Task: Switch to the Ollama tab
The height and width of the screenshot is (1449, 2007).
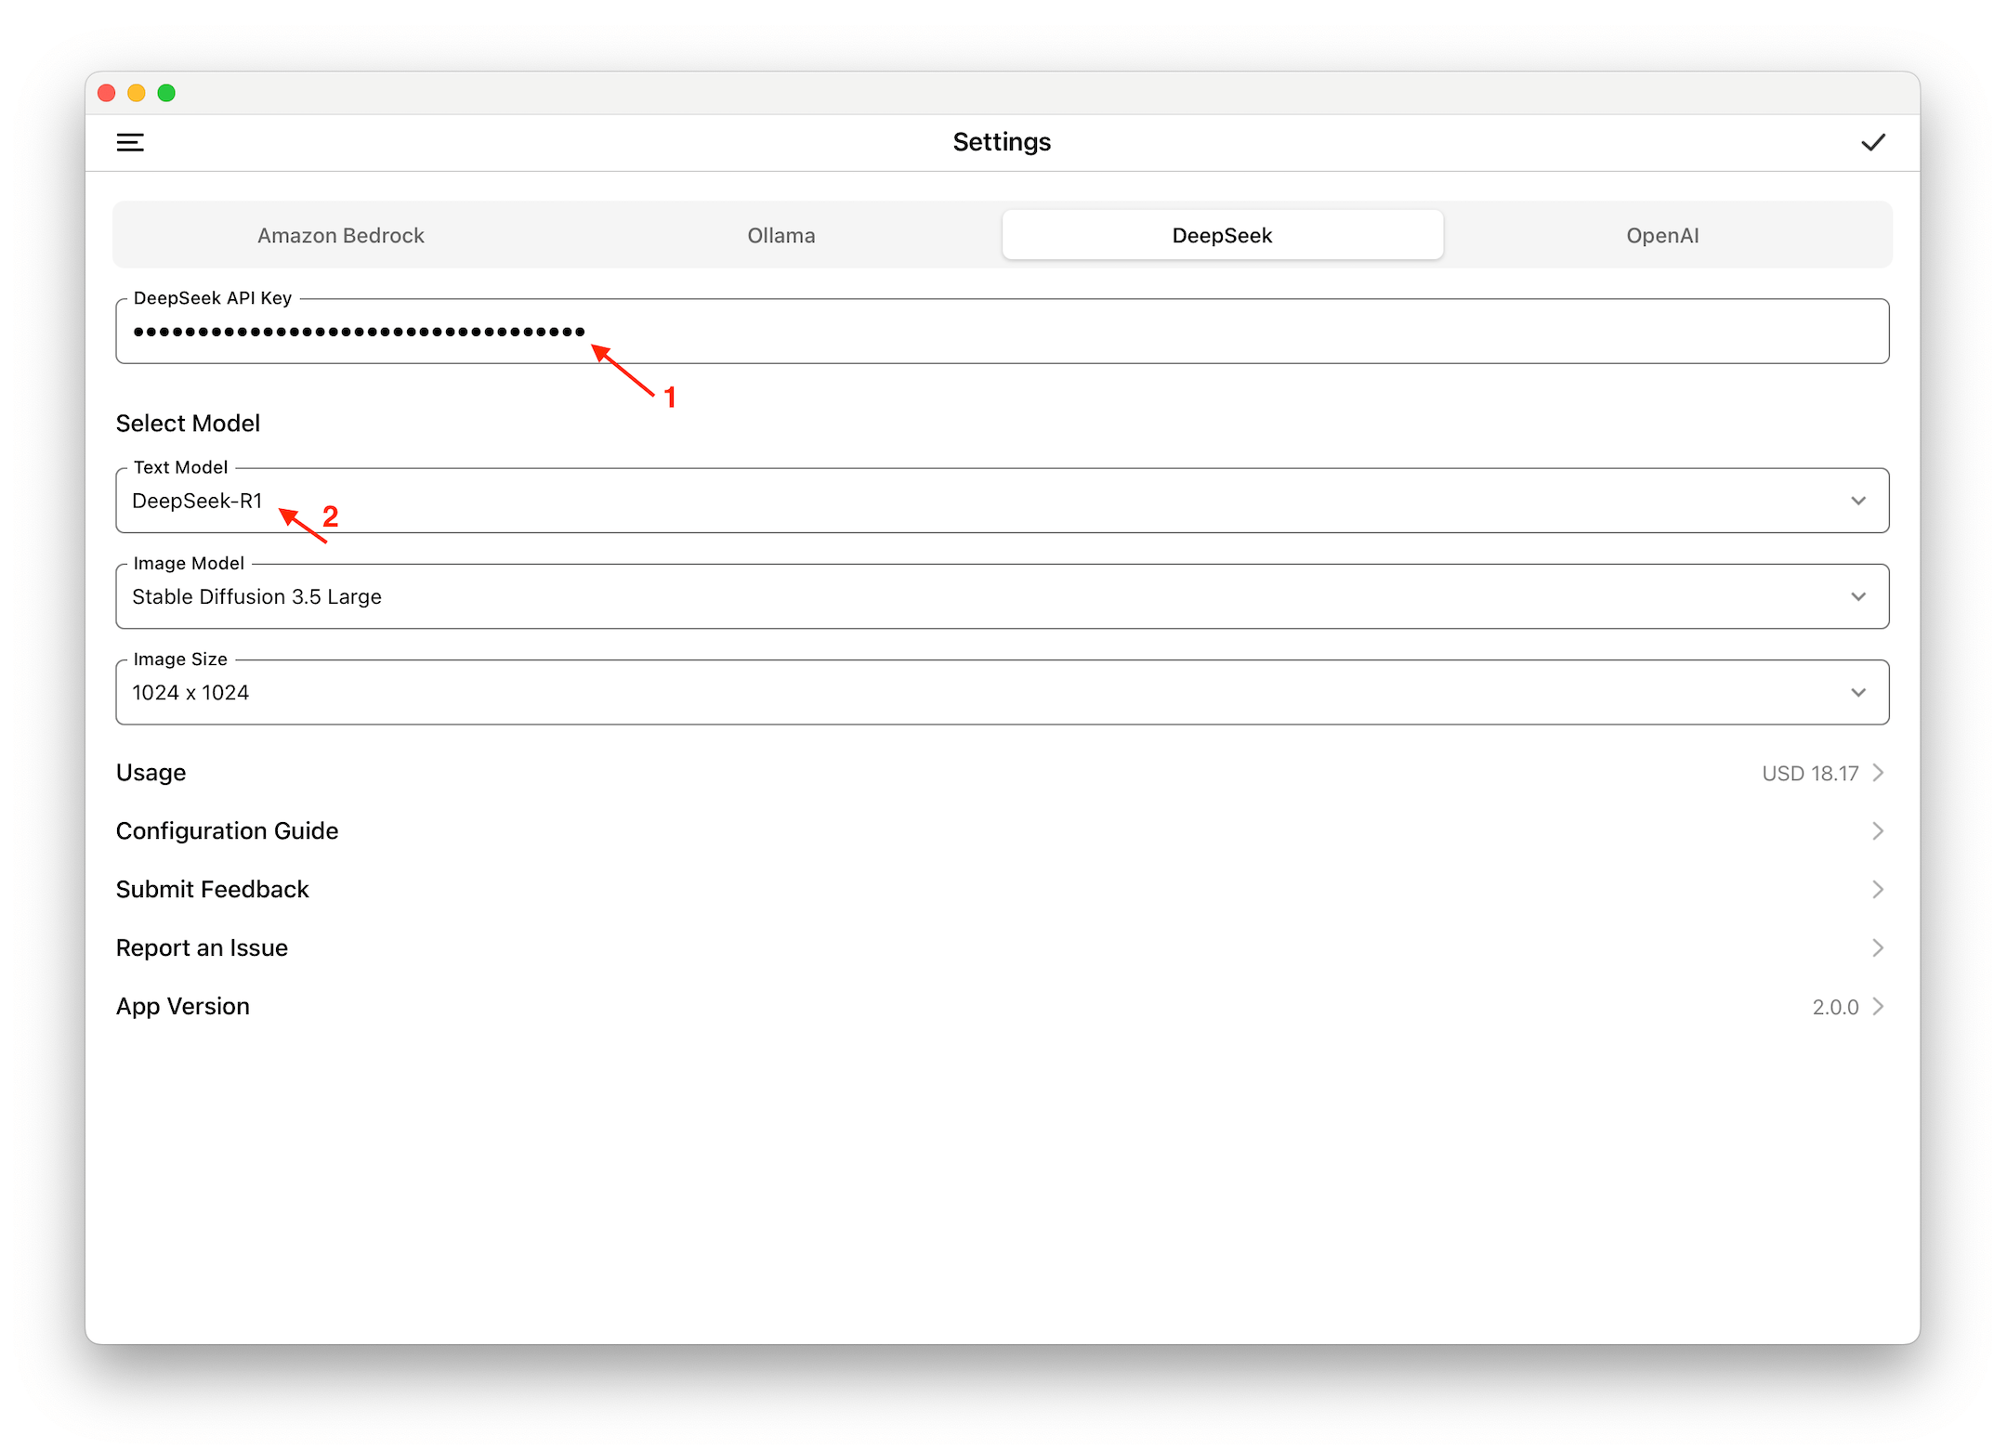Action: pos(781,235)
